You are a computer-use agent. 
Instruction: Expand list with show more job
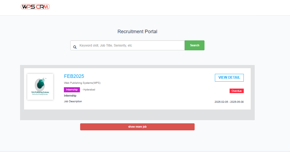pyautogui.click(x=137, y=127)
